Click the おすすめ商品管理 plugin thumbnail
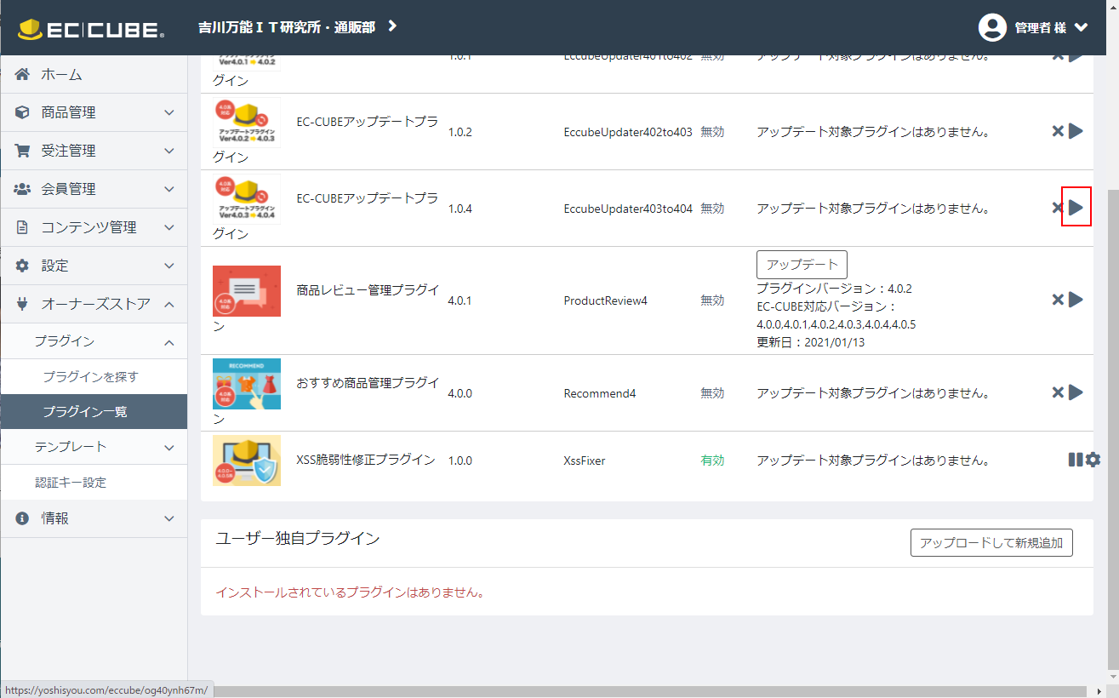The image size is (1119, 698). click(x=247, y=384)
